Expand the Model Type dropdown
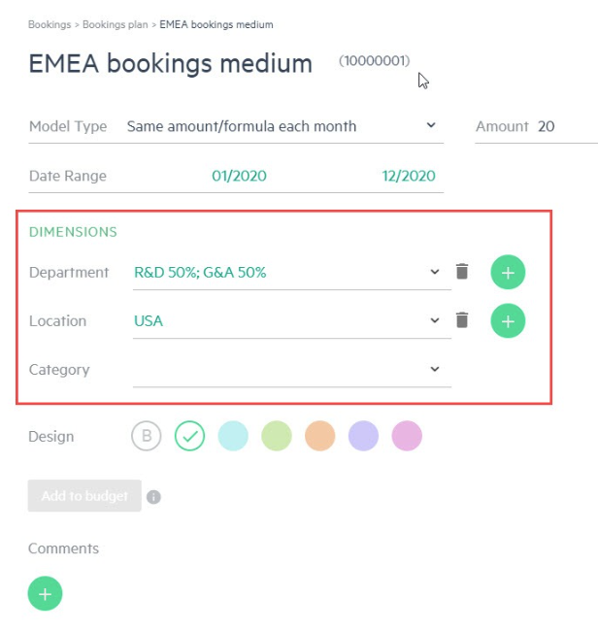598x631 pixels. click(x=431, y=125)
